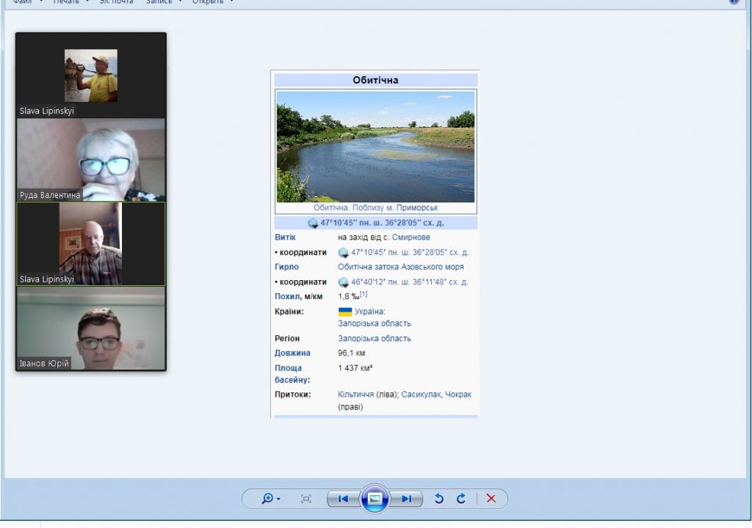Open the zoom magnifier control
Screen dimensions: 752x528
[267, 499]
